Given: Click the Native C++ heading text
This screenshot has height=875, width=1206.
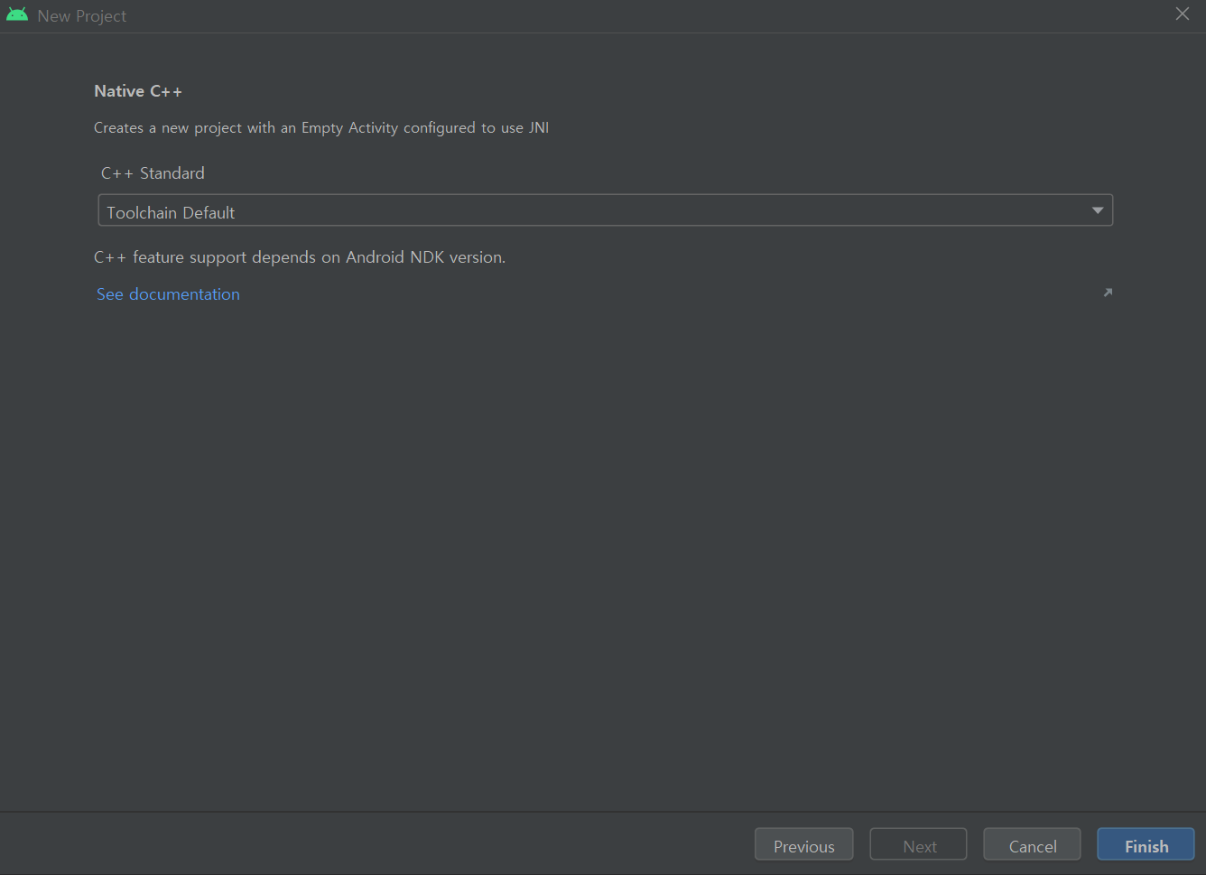Looking at the screenshot, I should point(138,91).
